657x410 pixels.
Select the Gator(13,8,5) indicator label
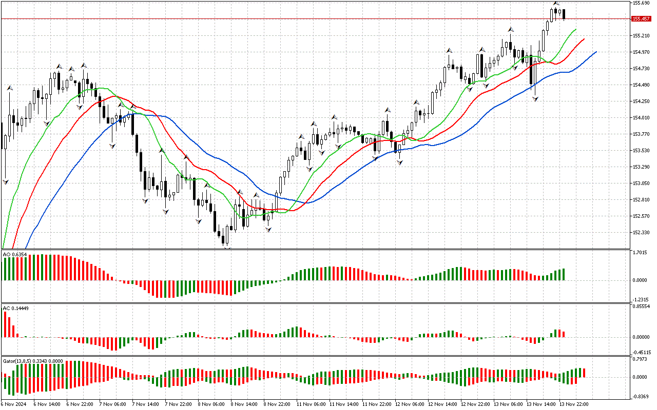pos(33,361)
